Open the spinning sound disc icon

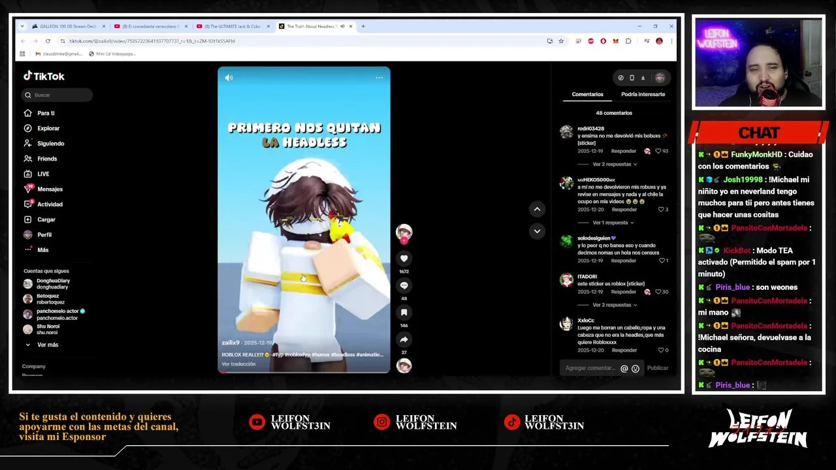pos(404,366)
